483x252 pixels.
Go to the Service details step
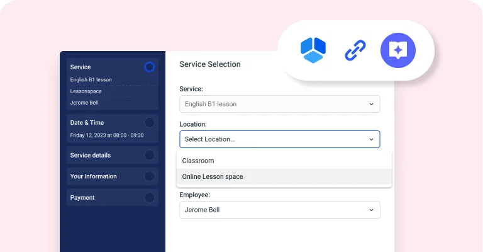coord(113,155)
